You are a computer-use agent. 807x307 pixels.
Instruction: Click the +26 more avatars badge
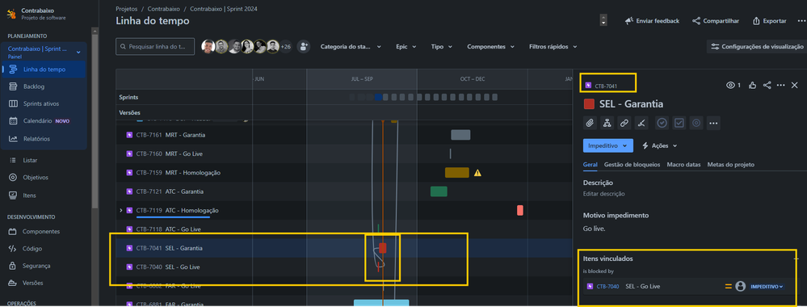pyautogui.click(x=286, y=47)
